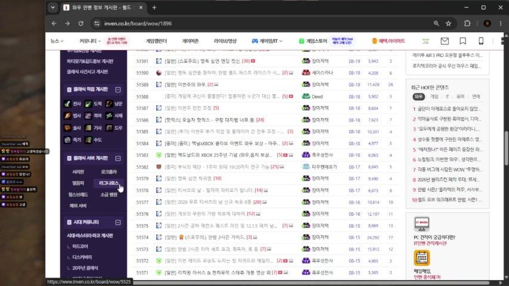Open the 수도 class board icon

coord(88,140)
